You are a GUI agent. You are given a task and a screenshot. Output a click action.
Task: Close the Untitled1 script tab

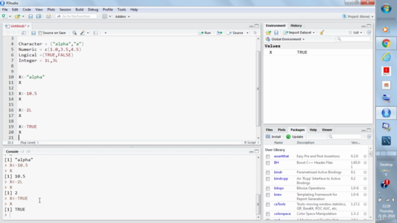29,26
